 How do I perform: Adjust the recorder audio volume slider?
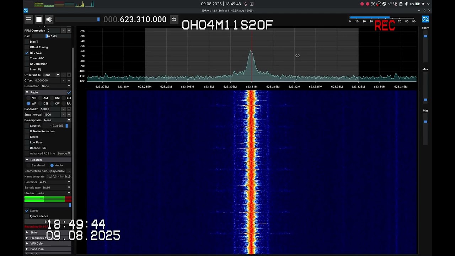[x=48, y=205]
